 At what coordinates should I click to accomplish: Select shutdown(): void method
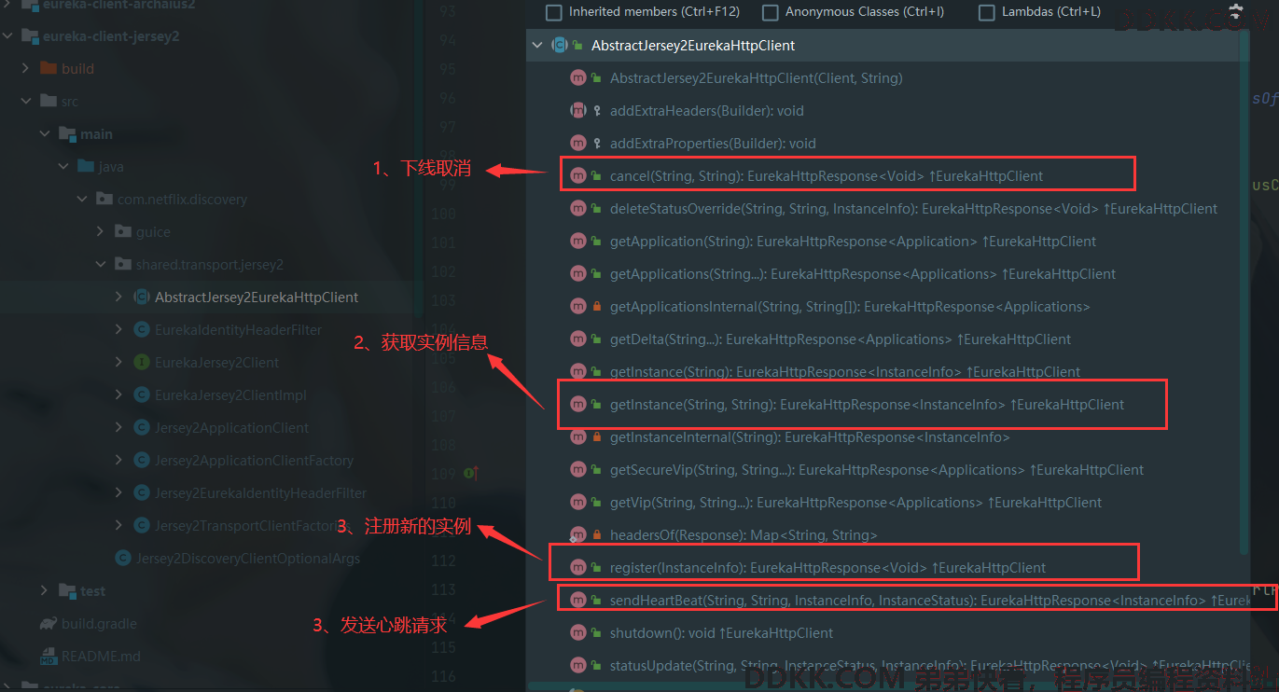pos(721,633)
